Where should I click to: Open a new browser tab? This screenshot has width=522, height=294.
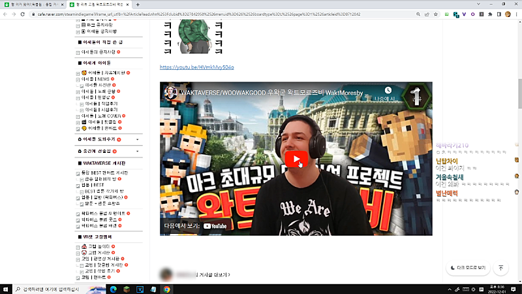click(x=138, y=5)
